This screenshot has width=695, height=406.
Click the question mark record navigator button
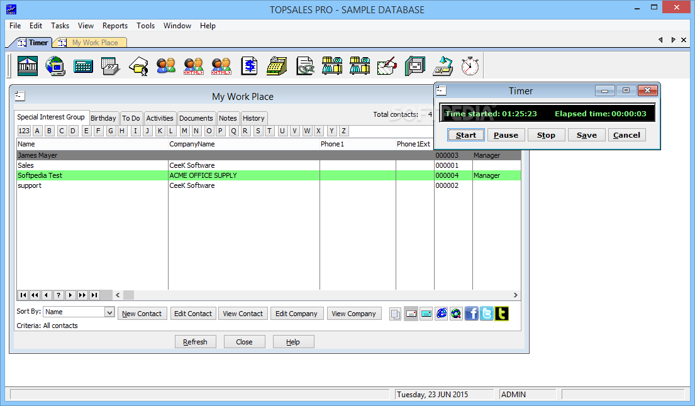point(58,295)
